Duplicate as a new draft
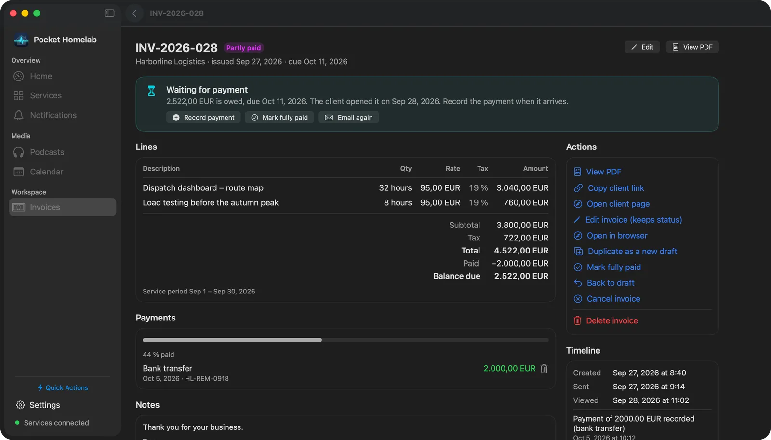Screen dimensions: 771x440 (x=625, y=251)
